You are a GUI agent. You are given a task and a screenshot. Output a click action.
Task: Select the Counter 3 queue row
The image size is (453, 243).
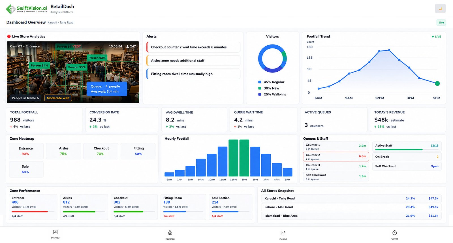tap(336, 167)
